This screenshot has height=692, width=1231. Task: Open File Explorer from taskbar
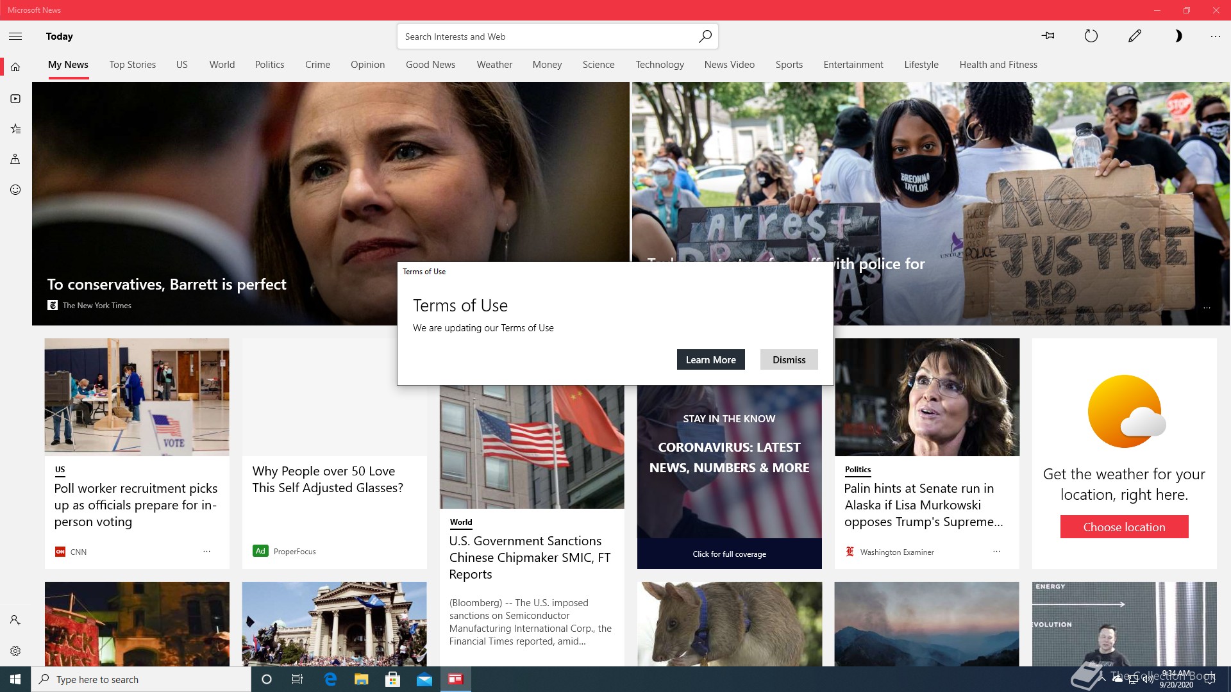click(x=361, y=679)
